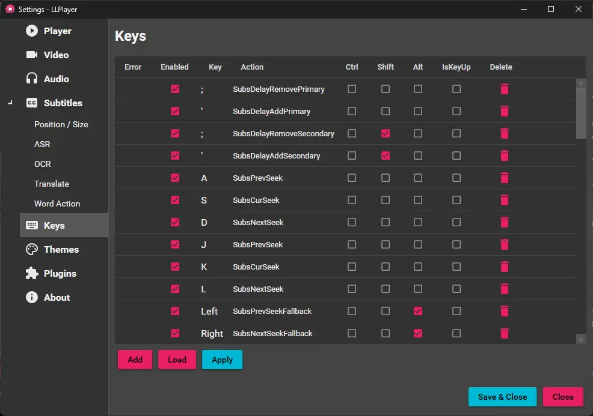Click the SubsNextSeekFallback action cell
The image size is (593, 416).
click(272, 333)
